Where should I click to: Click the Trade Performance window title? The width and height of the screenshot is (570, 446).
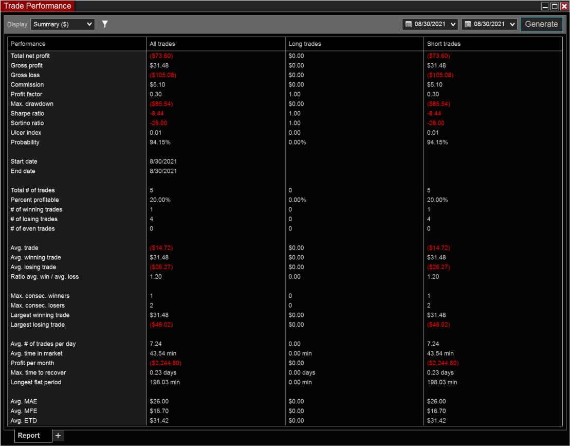[x=38, y=6]
